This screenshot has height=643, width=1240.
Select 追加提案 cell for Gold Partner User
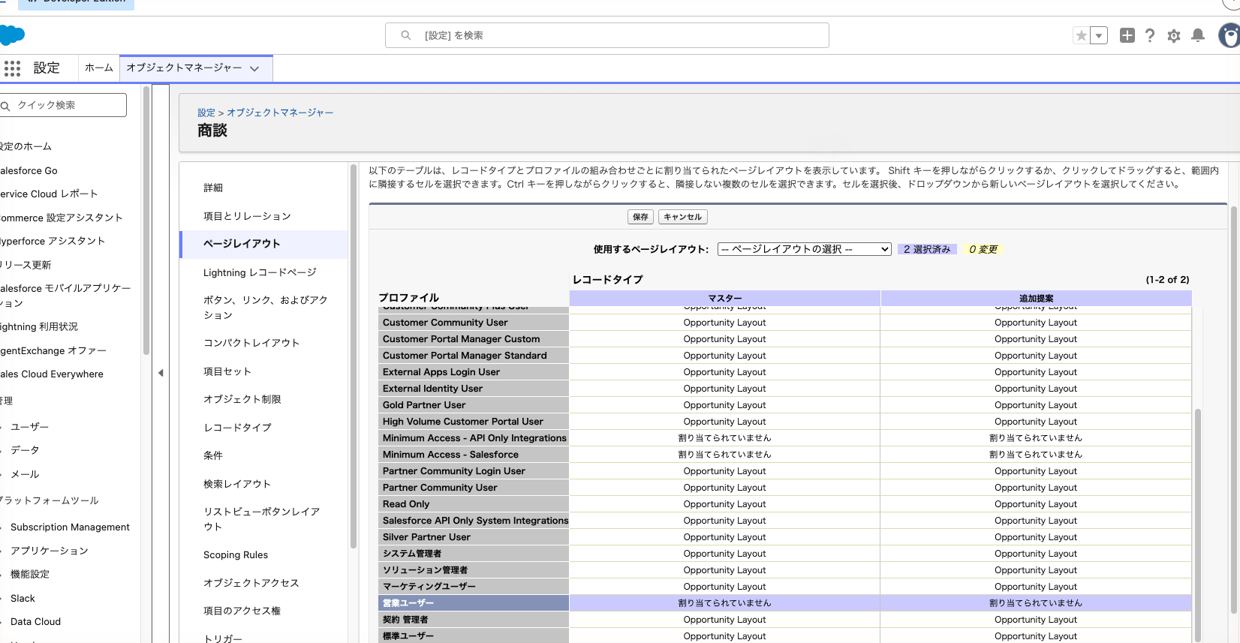click(1036, 405)
